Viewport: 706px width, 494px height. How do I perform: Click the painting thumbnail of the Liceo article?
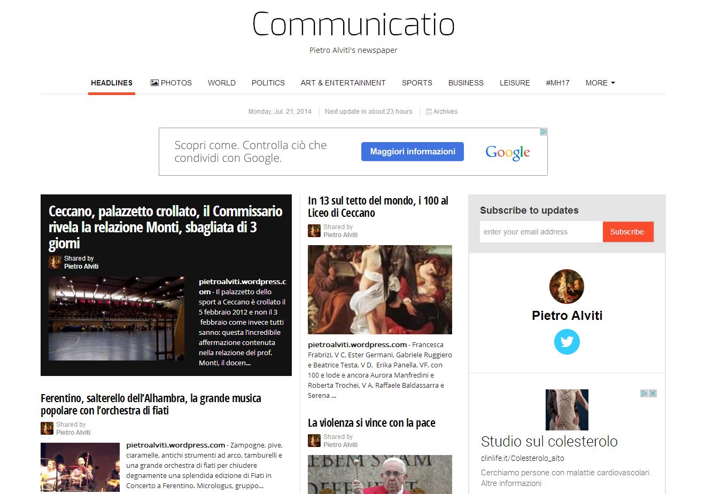point(379,289)
